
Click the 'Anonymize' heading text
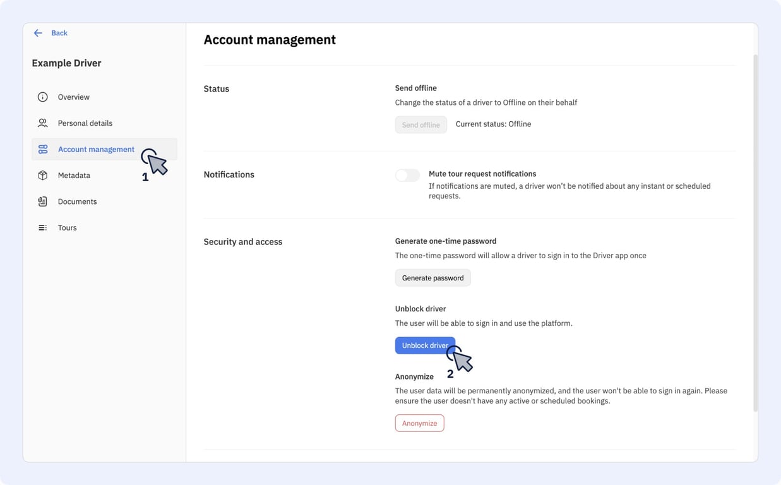[x=414, y=377]
